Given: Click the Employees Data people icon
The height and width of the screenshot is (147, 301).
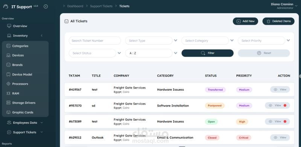Looking at the screenshot, I should click(9, 123).
